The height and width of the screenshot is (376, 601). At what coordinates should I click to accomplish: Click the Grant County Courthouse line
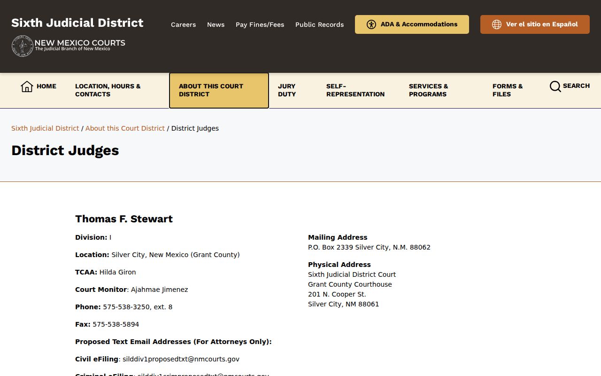[x=350, y=284]
